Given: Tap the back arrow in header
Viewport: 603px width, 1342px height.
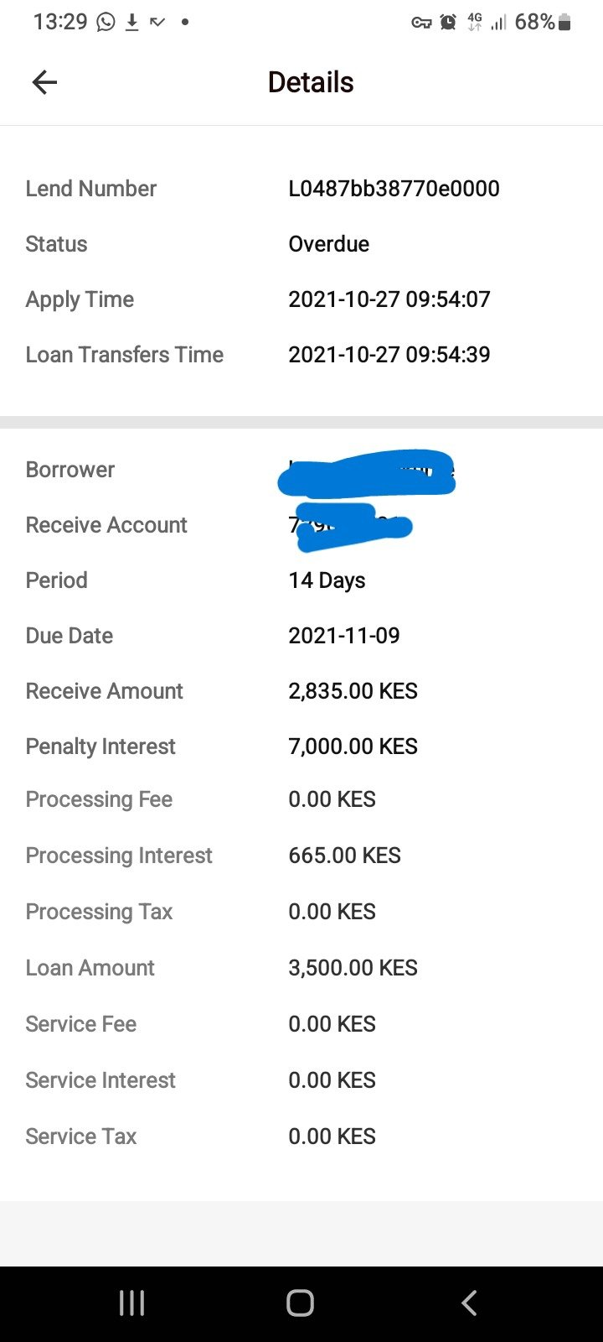Looking at the screenshot, I should click(44, 82).
